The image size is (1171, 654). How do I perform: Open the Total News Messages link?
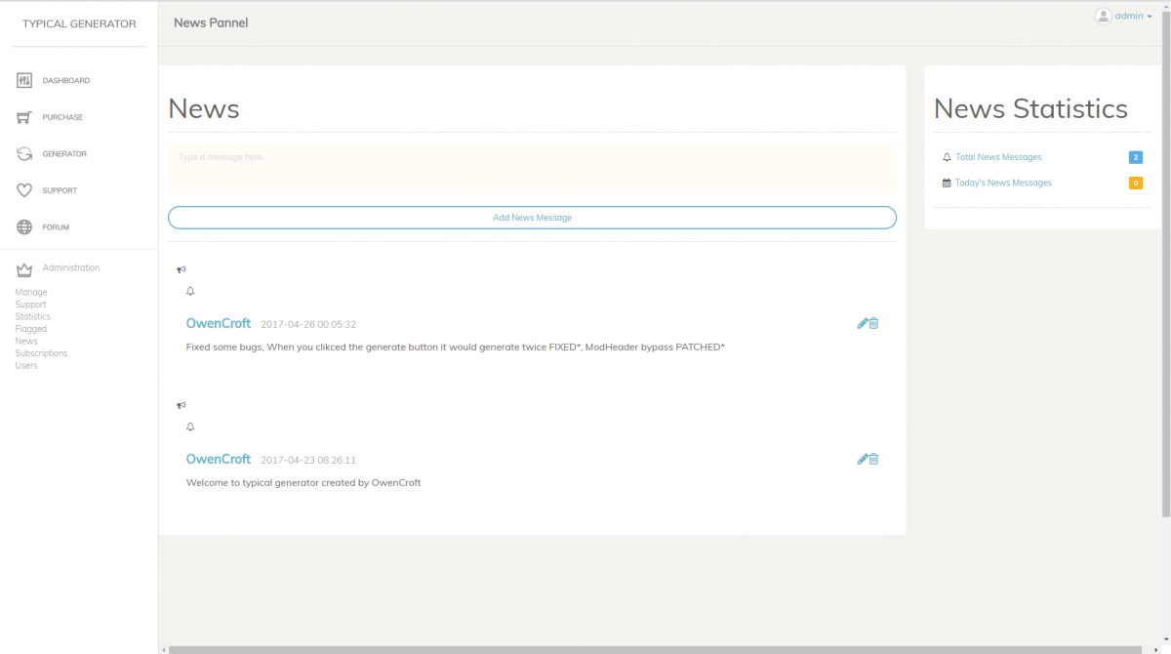coord(998,157)
